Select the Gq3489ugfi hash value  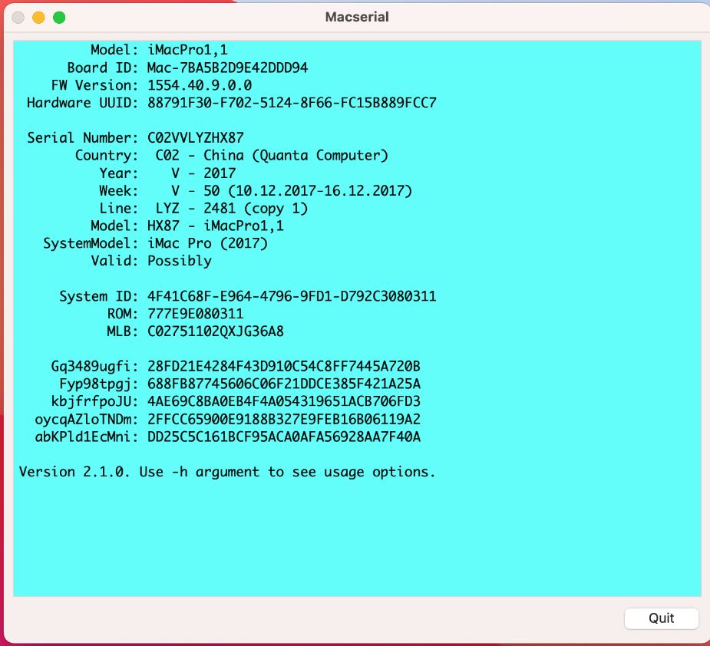284,366
